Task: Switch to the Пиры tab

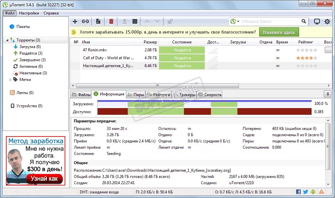Action: tap(136, 95)
